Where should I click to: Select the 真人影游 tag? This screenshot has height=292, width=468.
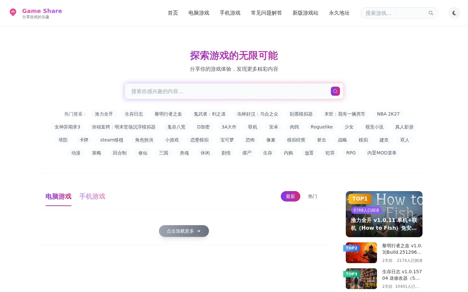tap(404, 127)
